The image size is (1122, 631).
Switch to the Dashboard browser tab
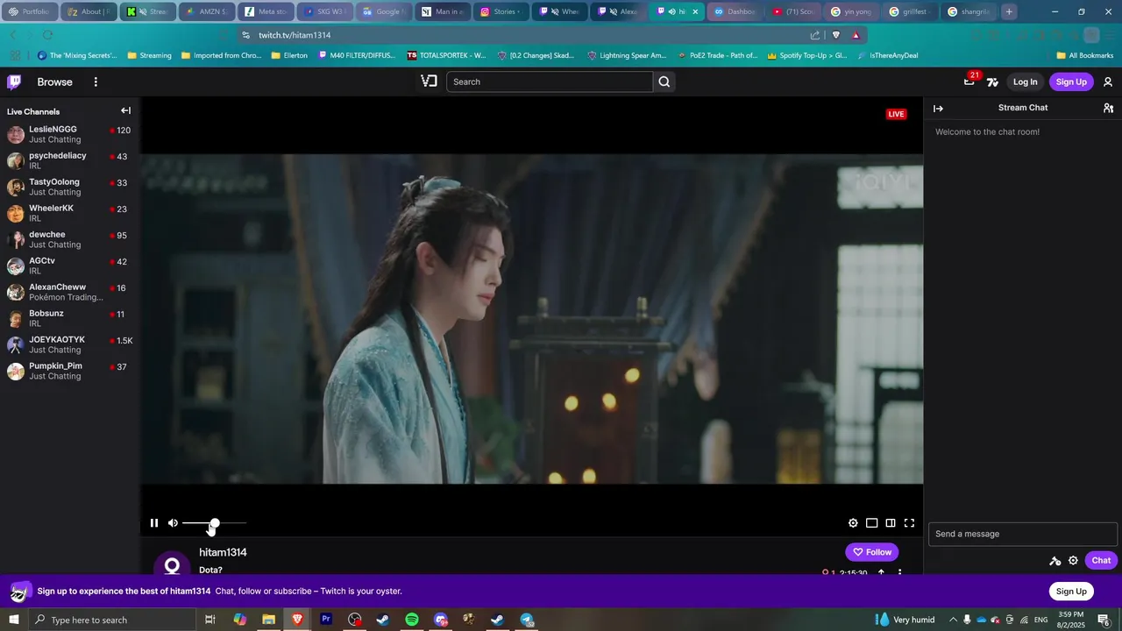[735, 11]
